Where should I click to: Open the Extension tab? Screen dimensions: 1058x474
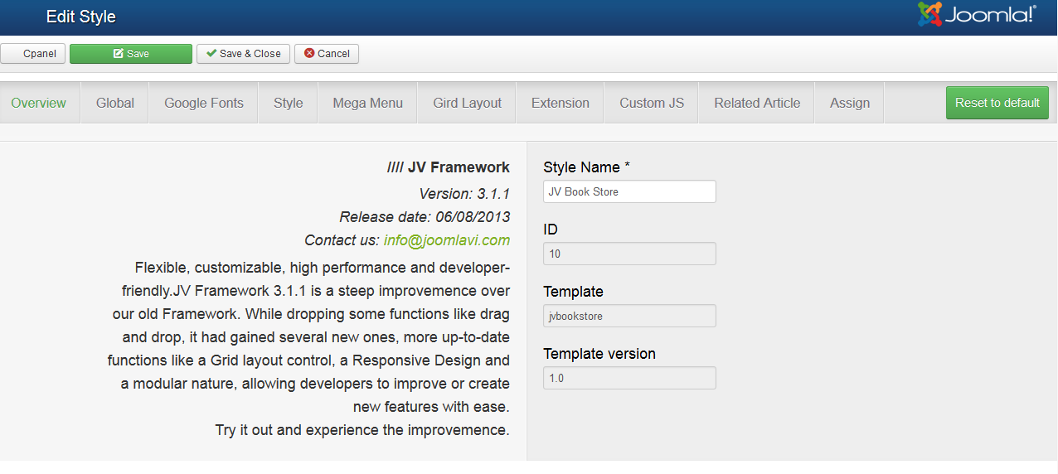coord(561,103)
